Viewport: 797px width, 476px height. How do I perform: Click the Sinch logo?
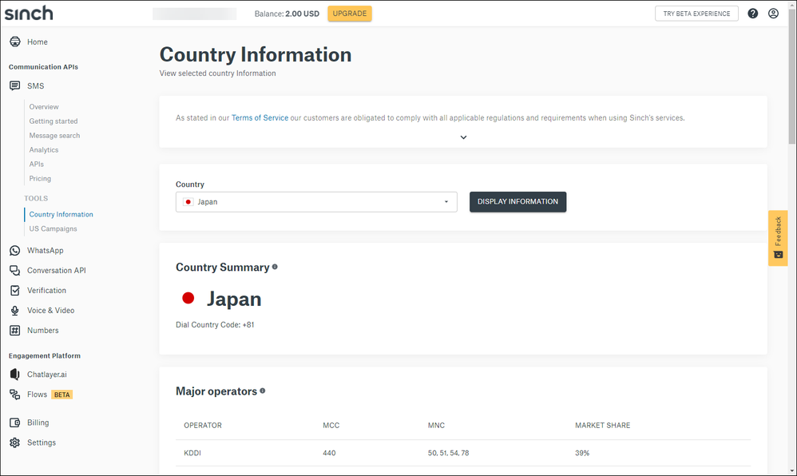point(29,14)
